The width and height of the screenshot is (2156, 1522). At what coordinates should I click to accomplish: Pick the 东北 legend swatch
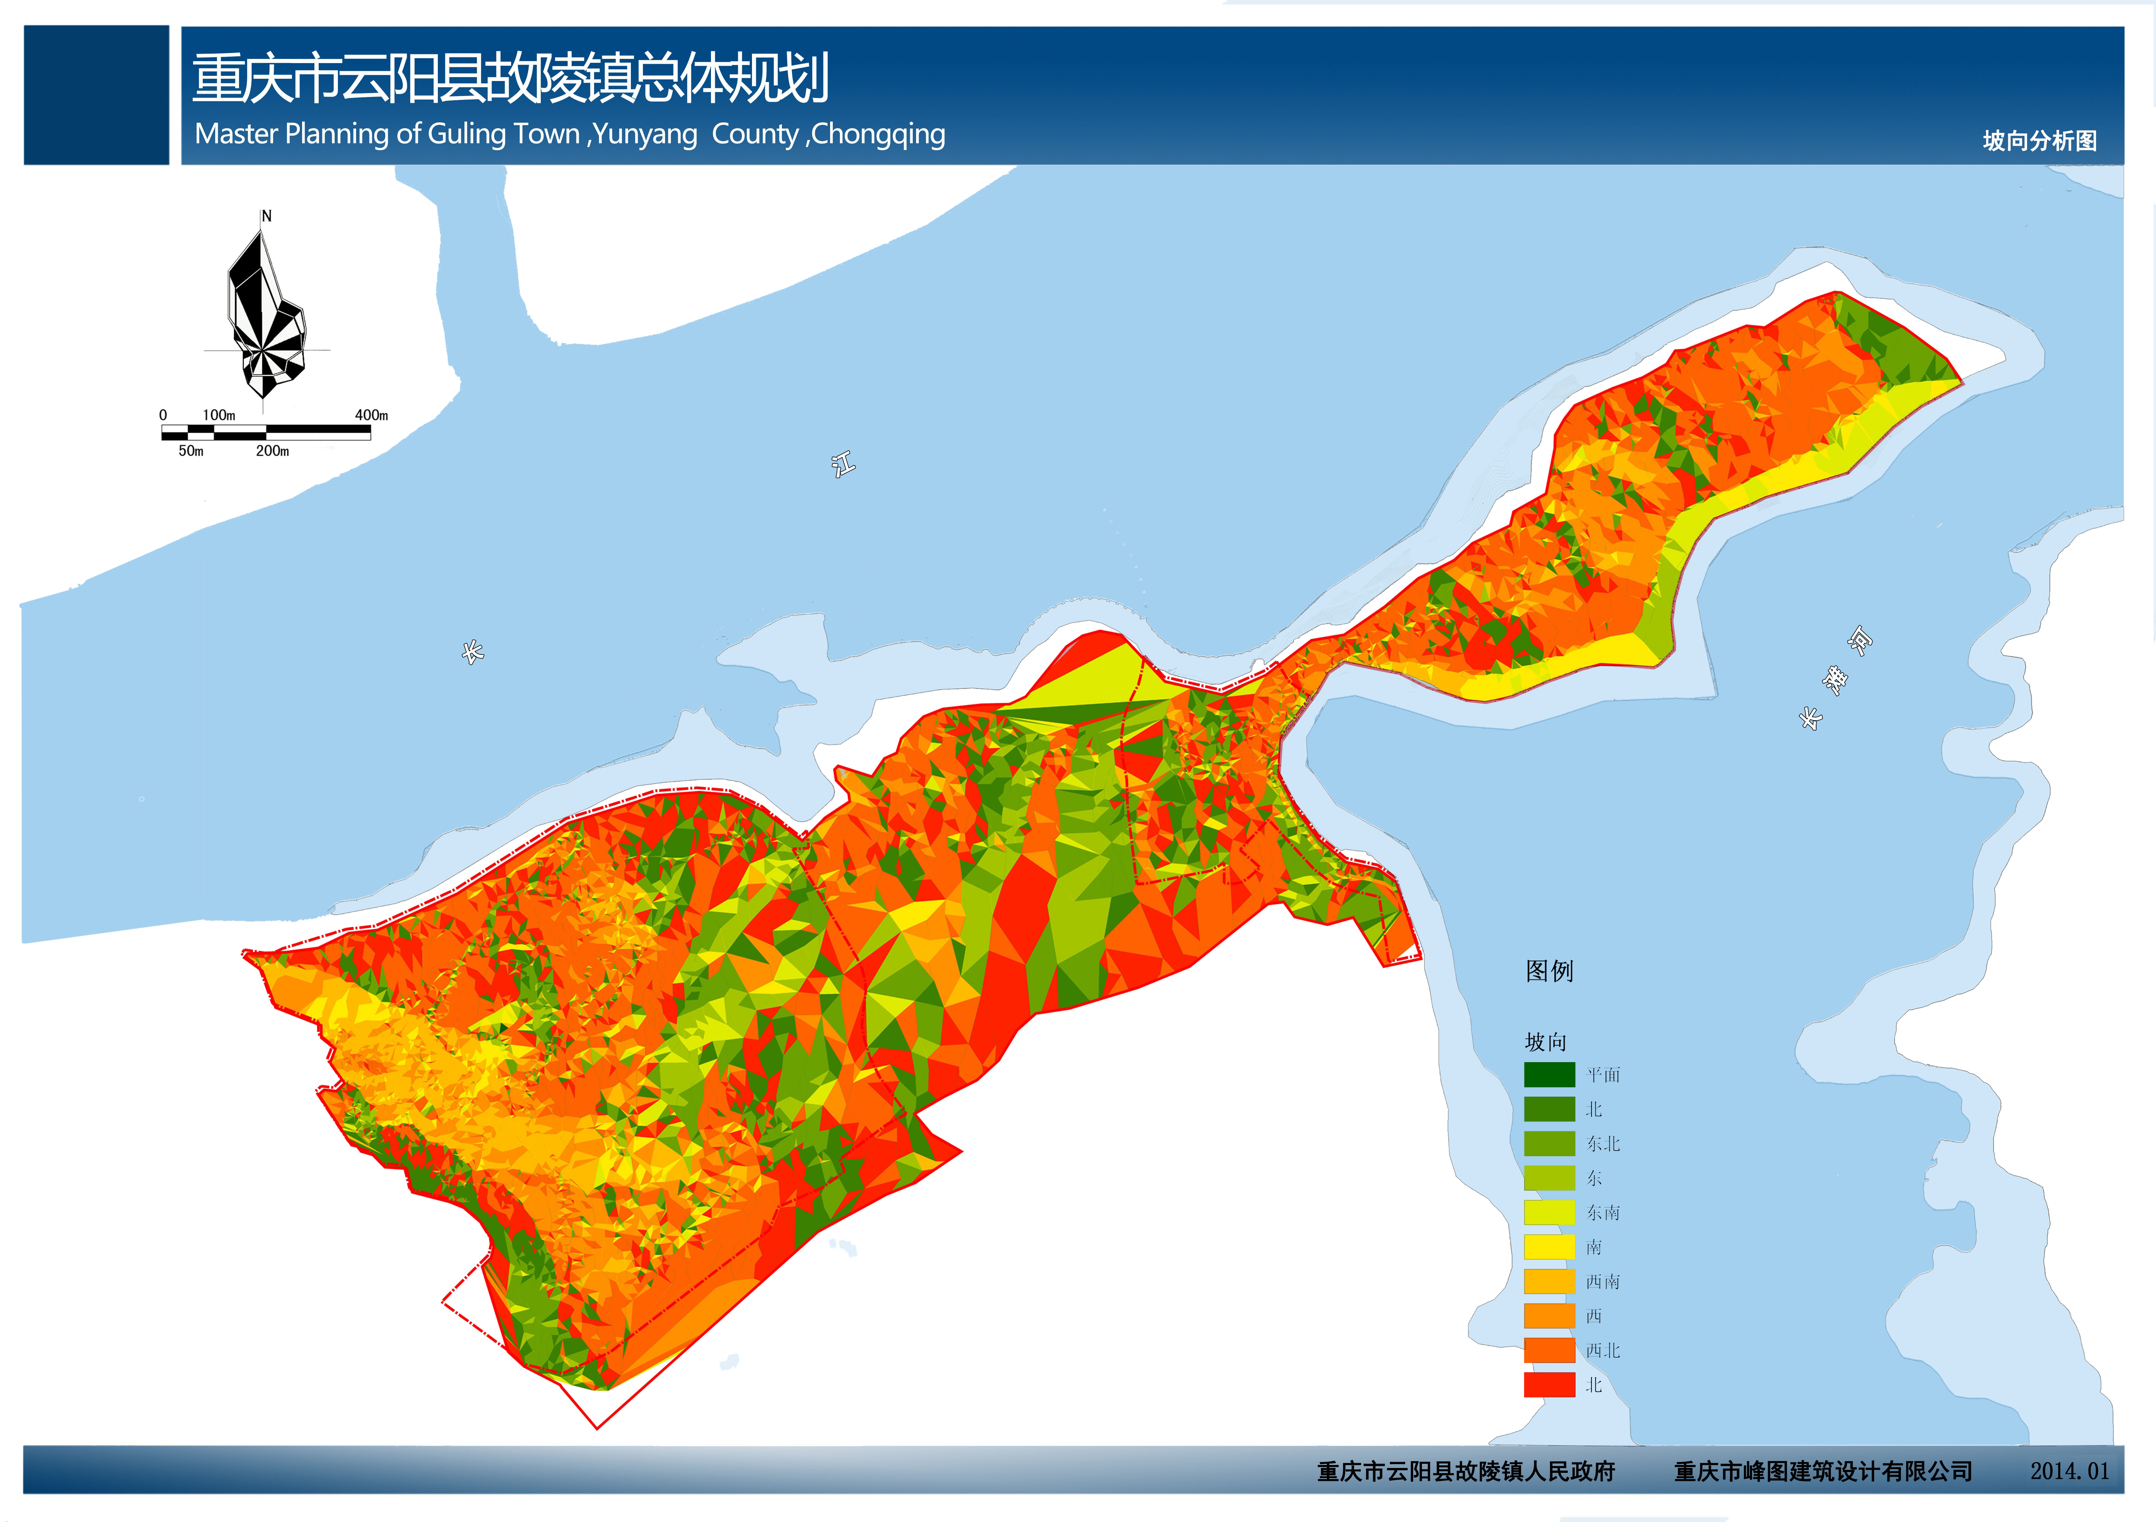point(1550,1144)
